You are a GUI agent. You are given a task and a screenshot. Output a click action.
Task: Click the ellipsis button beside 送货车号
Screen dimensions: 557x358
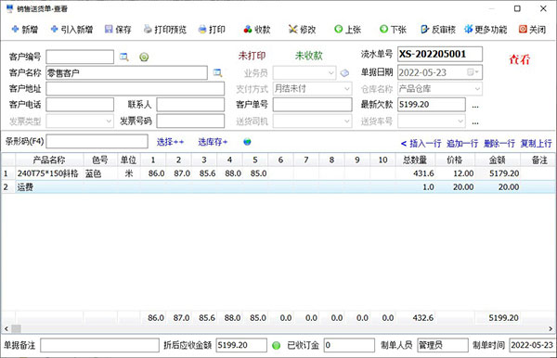point(475,122)
